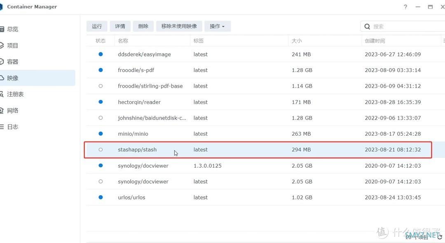
Task: Click status dot of minio/minio
Action: pos(101,133)
